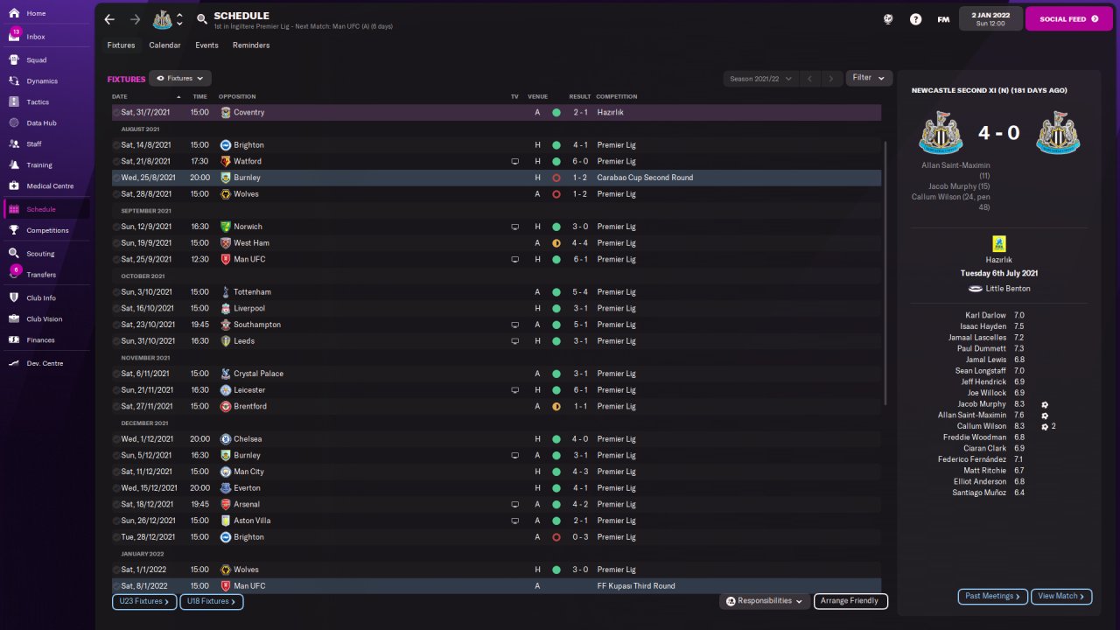Click the Scouting binoculars icon
The width and height of the screenshot is (1120, 630).
point(14,254)
